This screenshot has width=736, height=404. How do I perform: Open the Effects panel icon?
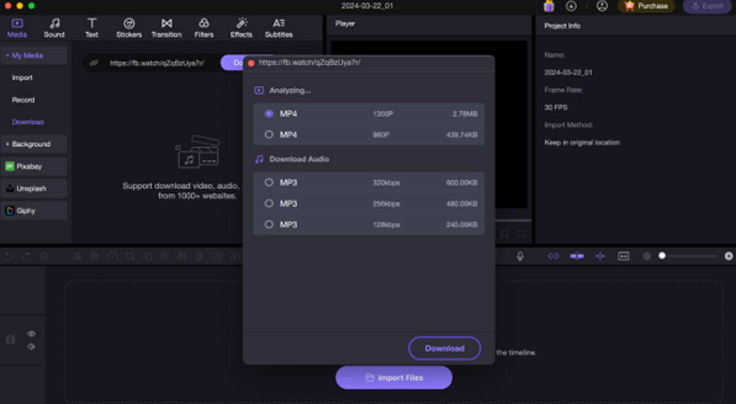pyautogui.click(x=241, y=24)
